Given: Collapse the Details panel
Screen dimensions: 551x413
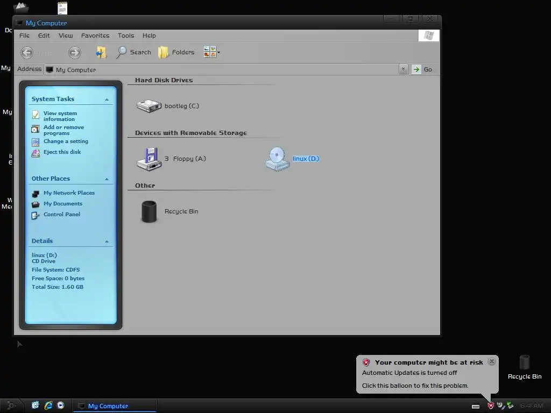Looking at the screenshot, I should (x=107, y=241).
